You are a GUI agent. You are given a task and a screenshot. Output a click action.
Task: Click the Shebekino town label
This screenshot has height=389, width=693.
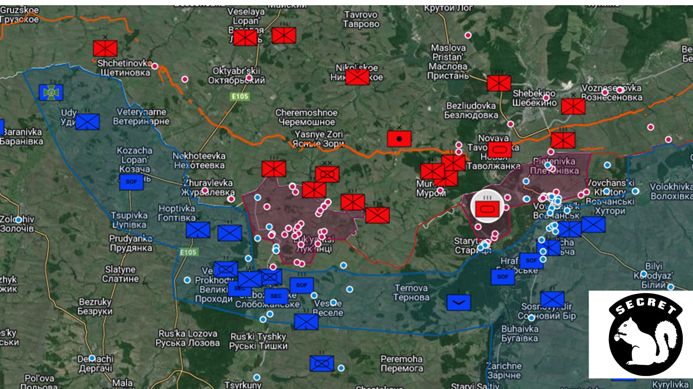534,98
